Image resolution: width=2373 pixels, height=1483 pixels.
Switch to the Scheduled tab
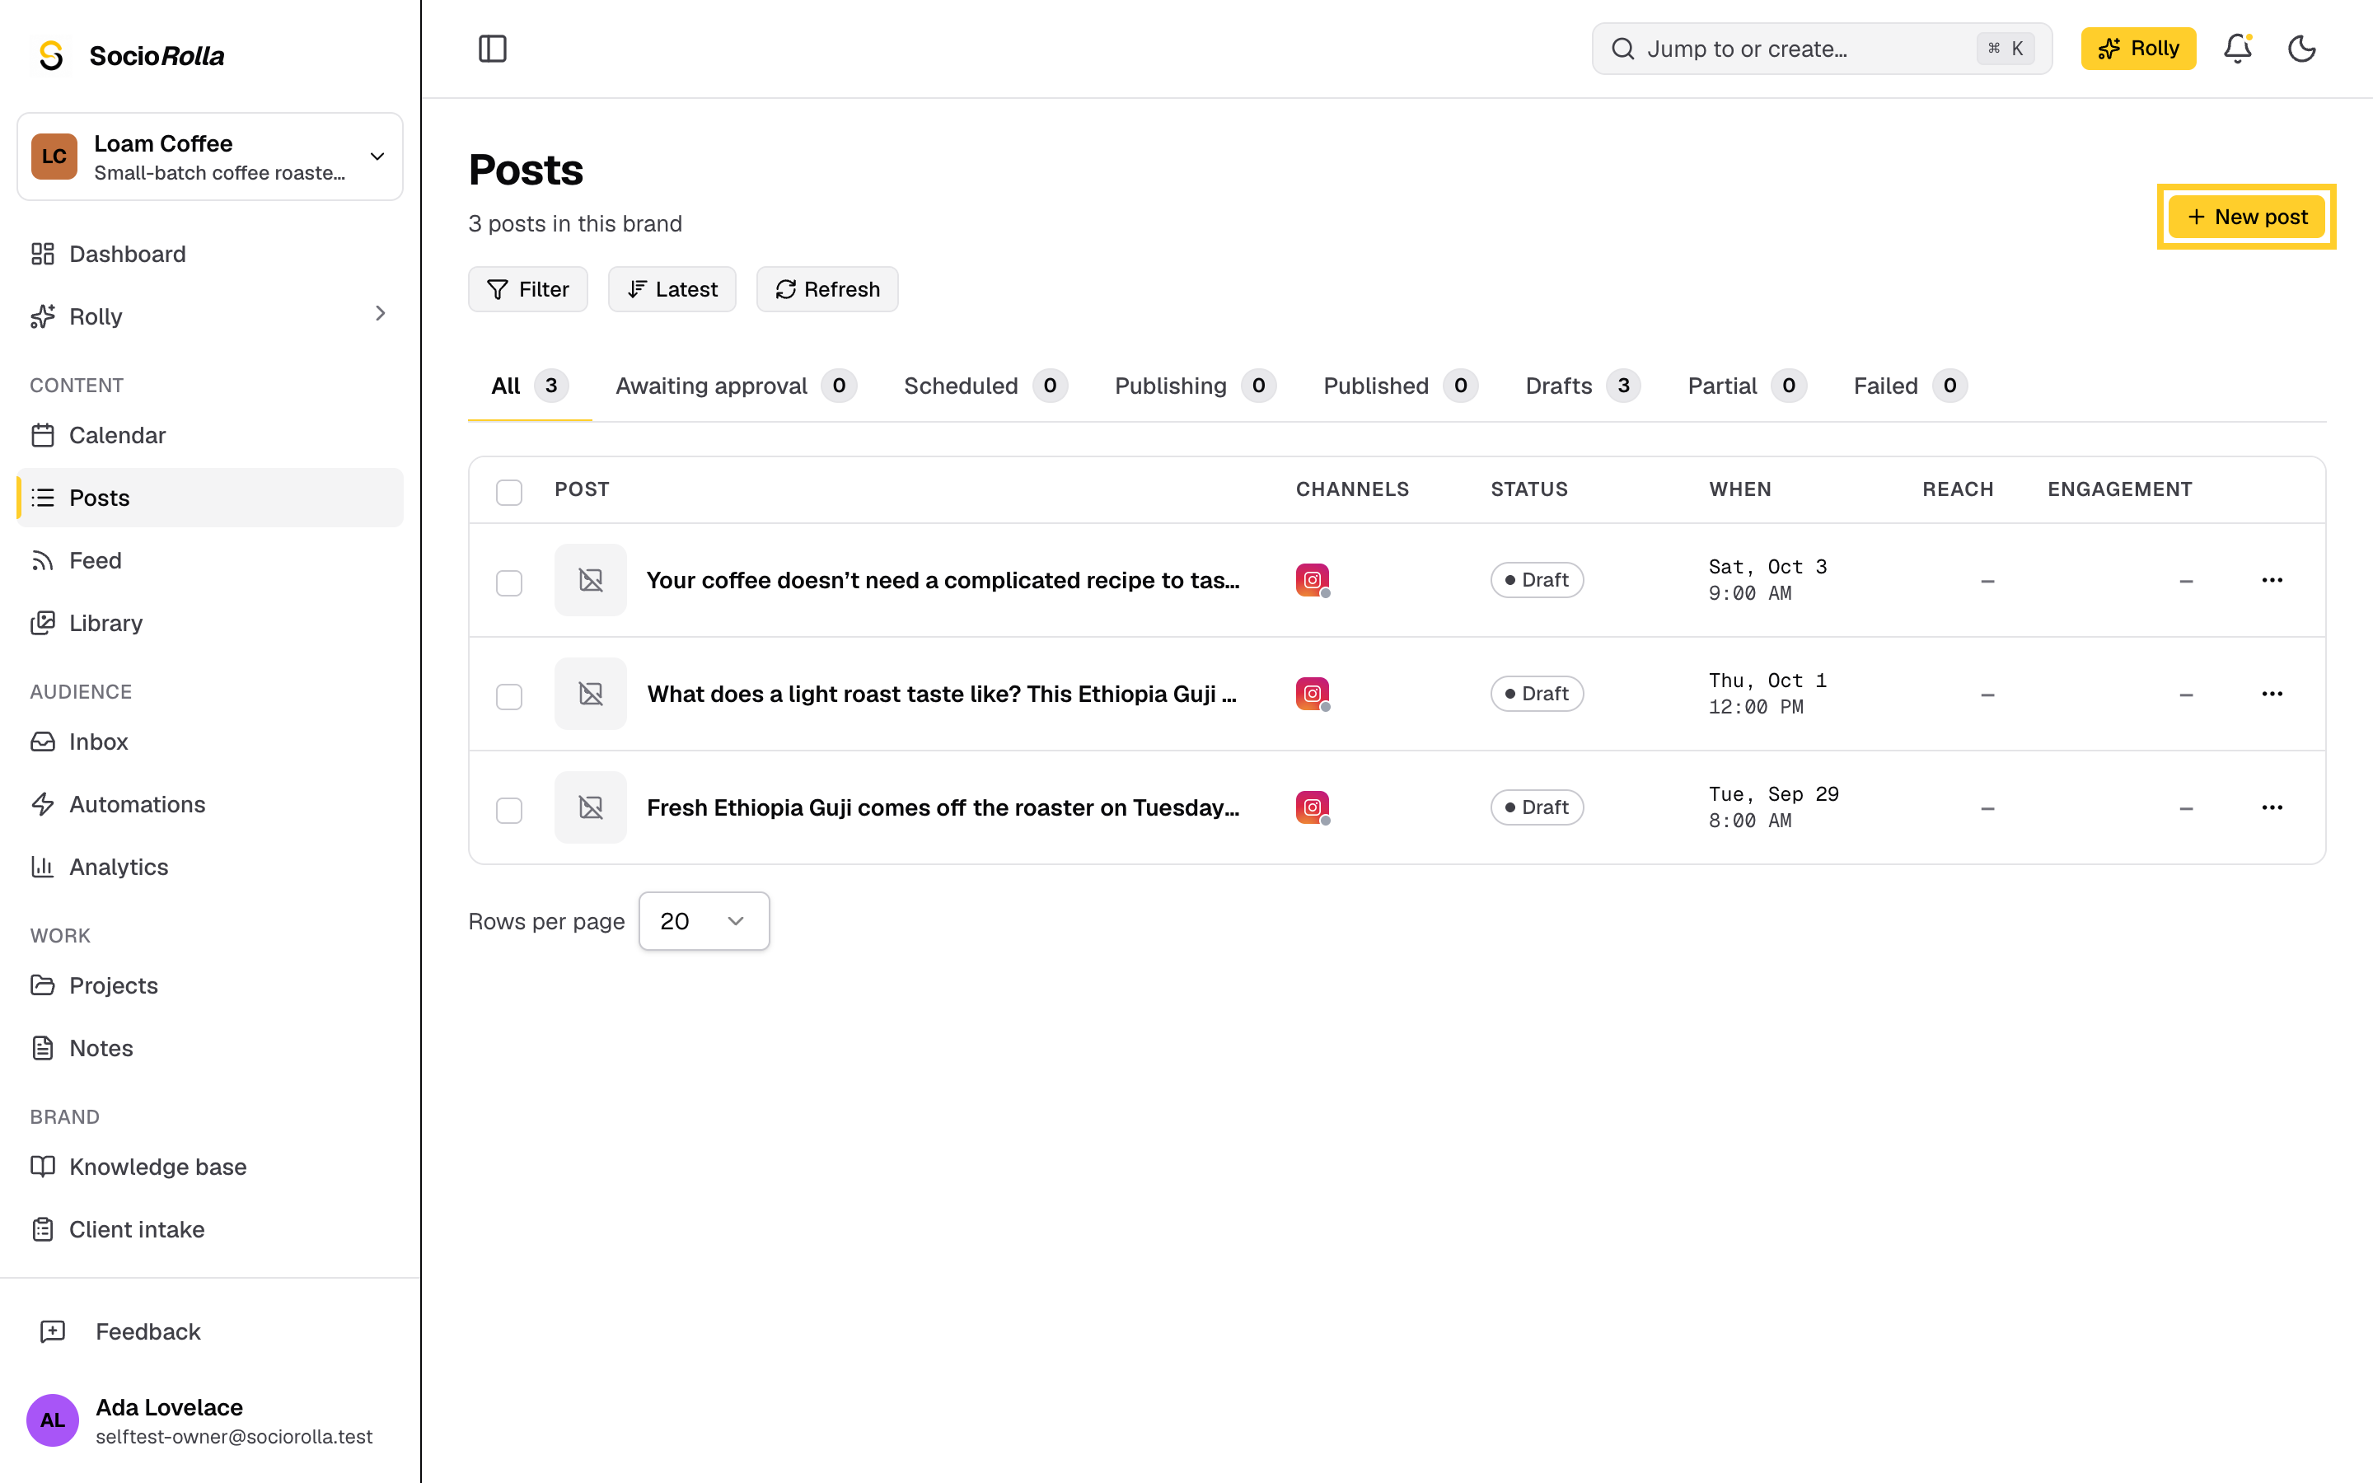point(985,386)
